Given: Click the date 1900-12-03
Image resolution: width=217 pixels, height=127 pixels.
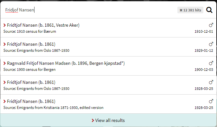Looking at the screenshot, I should [204, 70].
